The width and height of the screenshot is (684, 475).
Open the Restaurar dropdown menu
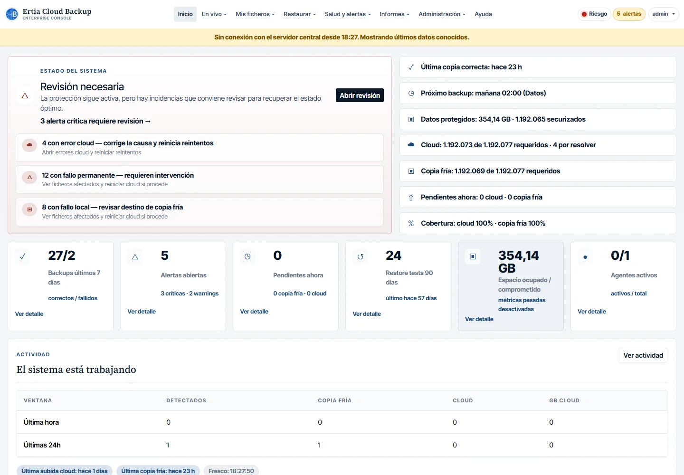point(300,14)
